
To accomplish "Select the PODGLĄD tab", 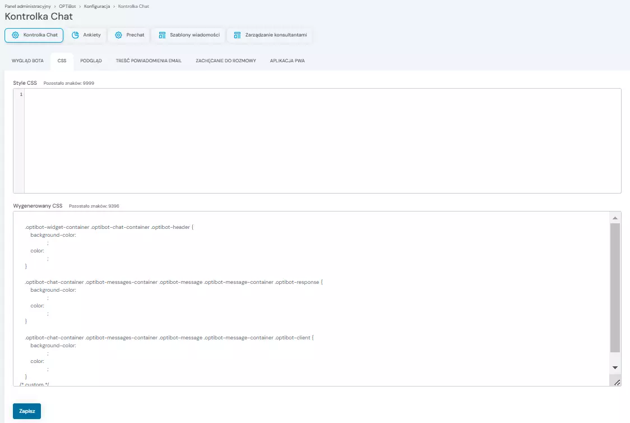I will [x=91, y=61].
